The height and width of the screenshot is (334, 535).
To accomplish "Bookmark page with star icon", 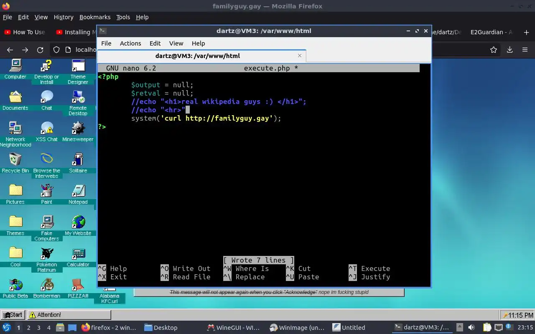I will tap(494, 50).
